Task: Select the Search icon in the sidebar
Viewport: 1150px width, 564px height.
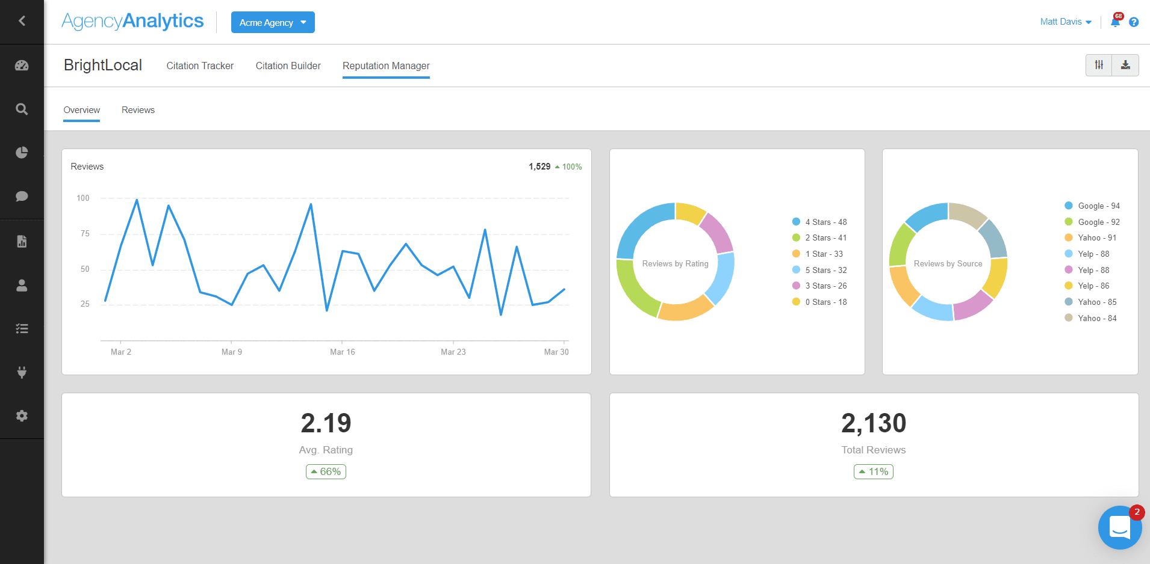Action: point(22,109)
